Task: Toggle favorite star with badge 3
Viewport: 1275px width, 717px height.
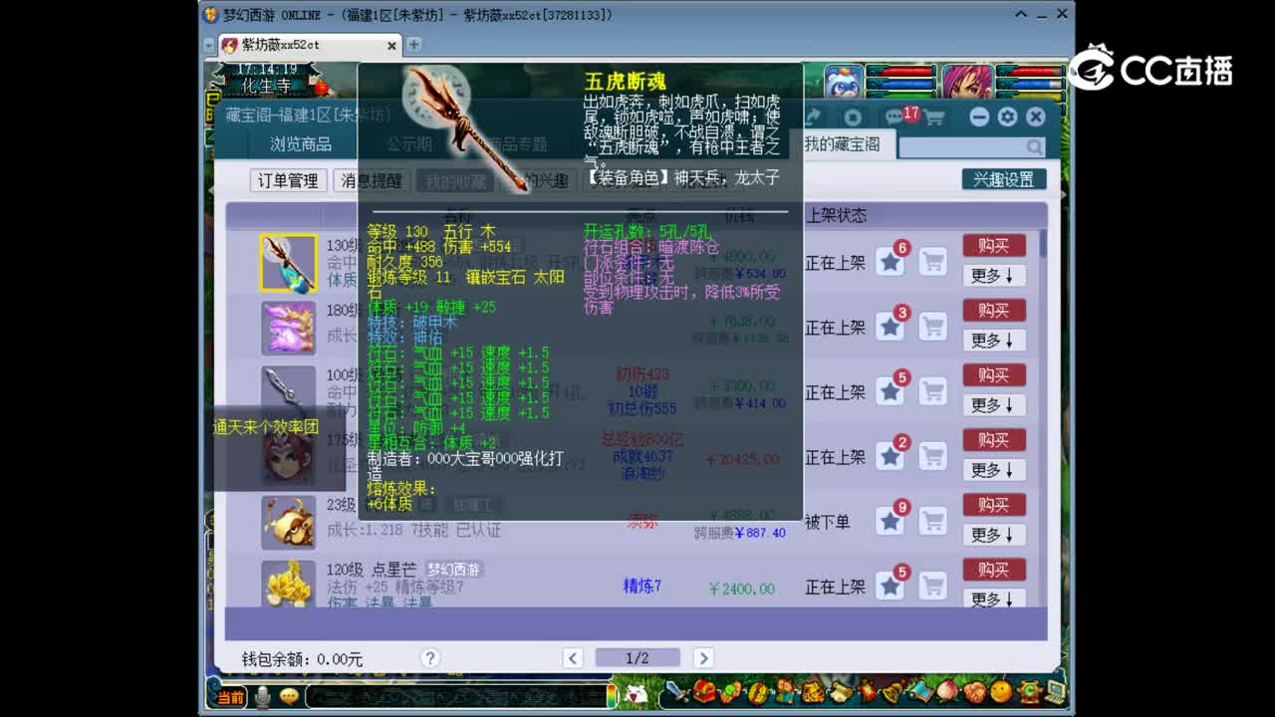Action: click(891, 327)
